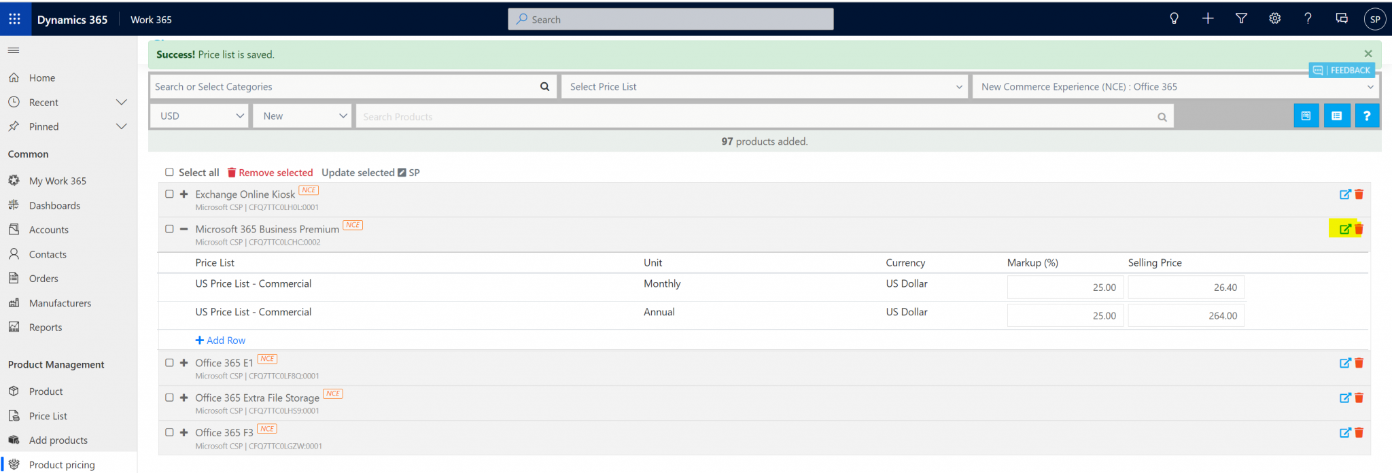Open edit icon for Office 365 Extra File Storage
This screenshot has height=473, width=1392.
click(x=1344, y=398)
